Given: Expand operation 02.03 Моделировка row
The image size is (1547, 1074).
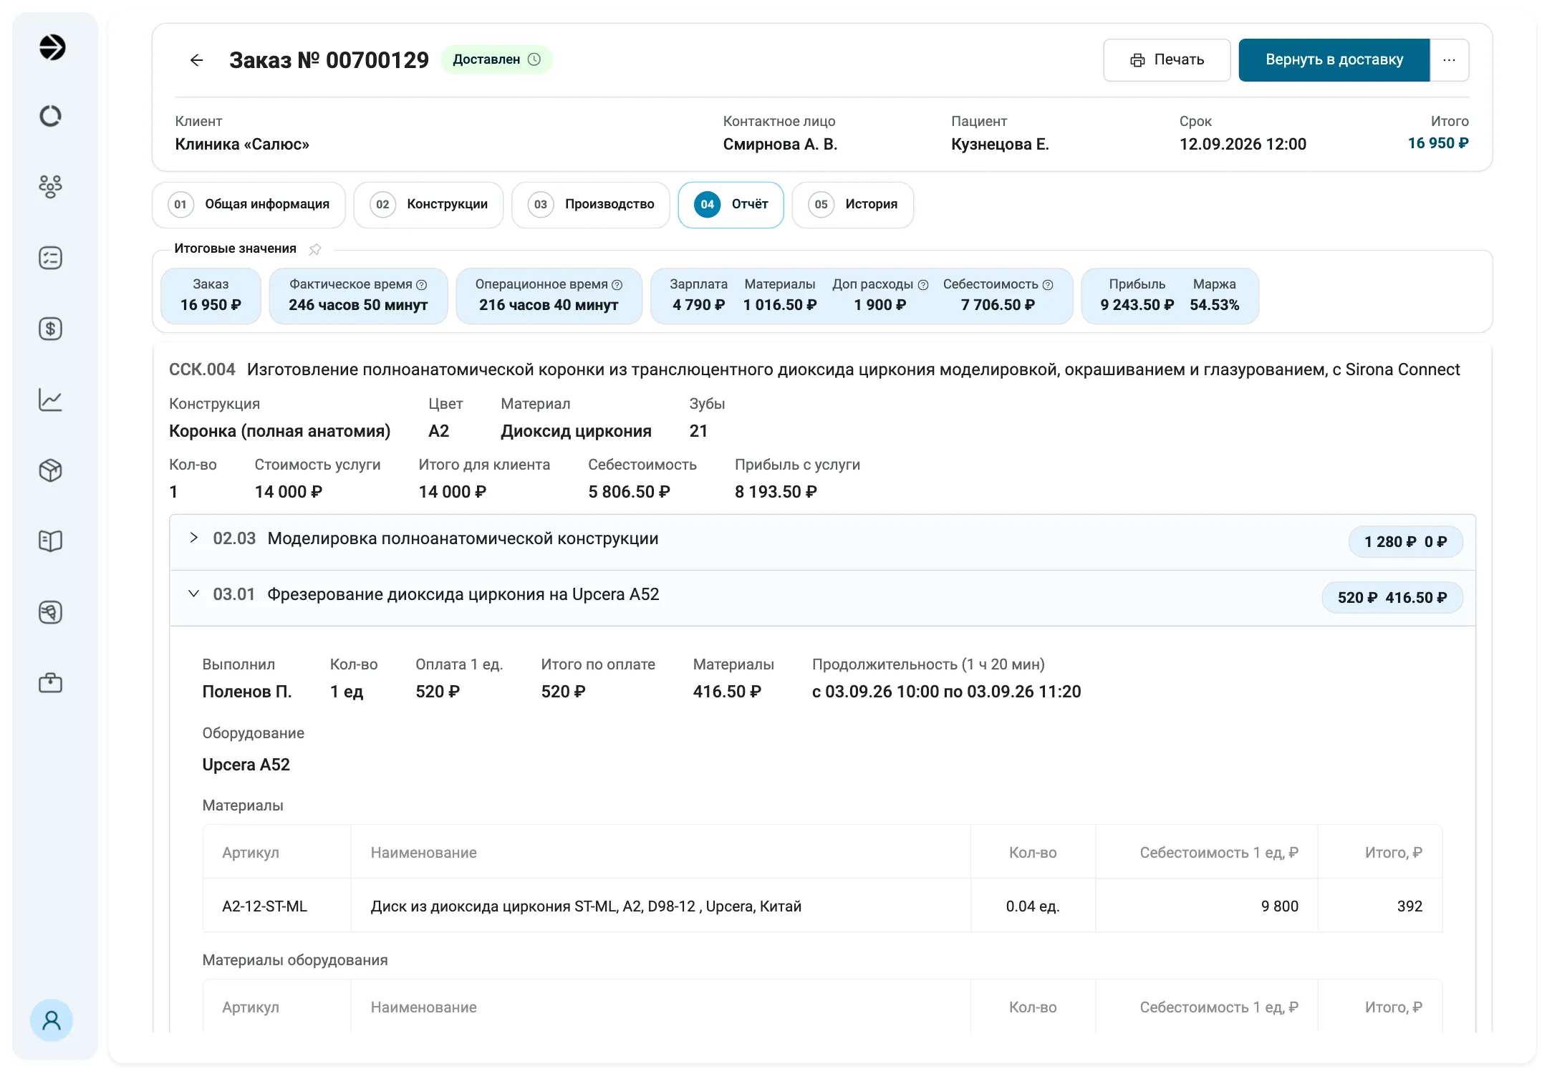Looking at the screenshot, I should [193, 538].
